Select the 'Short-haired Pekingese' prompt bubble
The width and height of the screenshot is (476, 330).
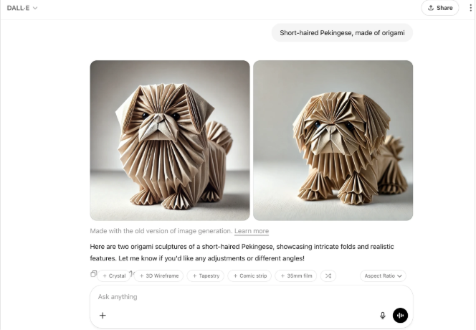pyautogui.click(x=342, y=33)
